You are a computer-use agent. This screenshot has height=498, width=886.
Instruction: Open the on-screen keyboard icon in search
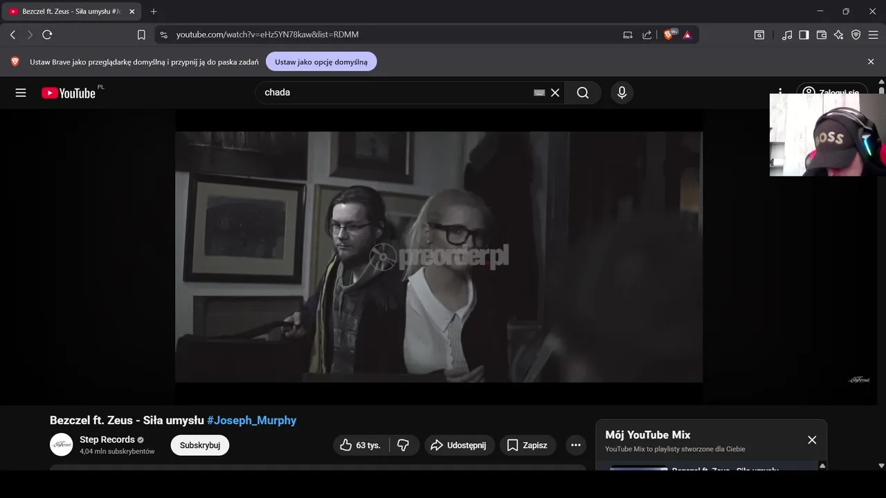tap(539, 93)
